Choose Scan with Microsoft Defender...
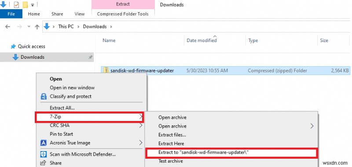The width and height of the screenshot is (352, 167). pos(83,154)
